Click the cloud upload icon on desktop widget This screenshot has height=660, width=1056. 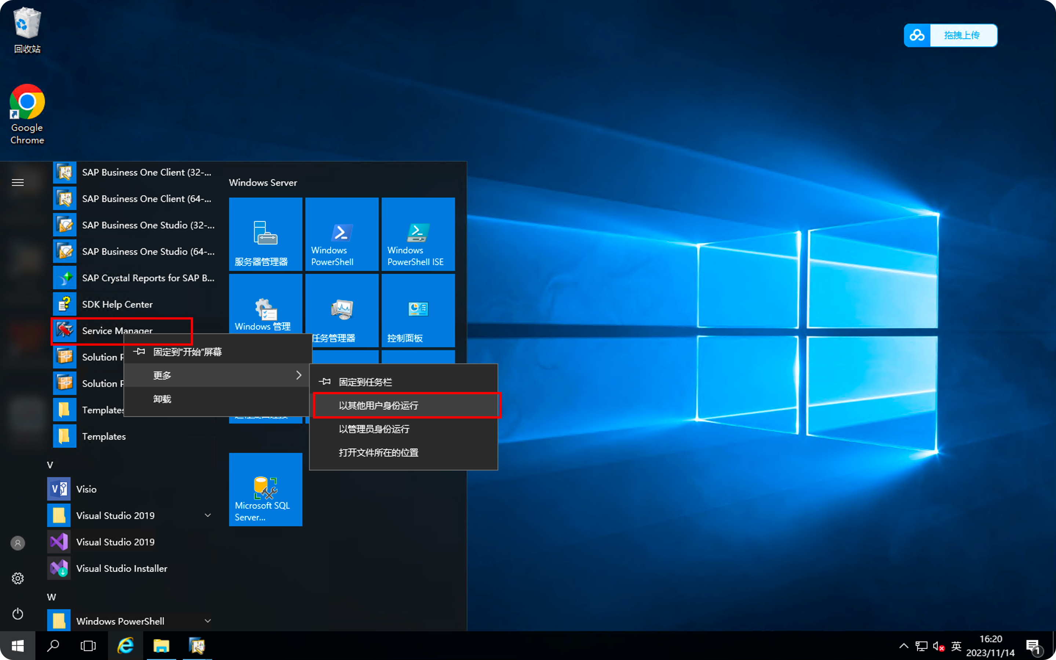pyautogui.click(x=917, y=35)
